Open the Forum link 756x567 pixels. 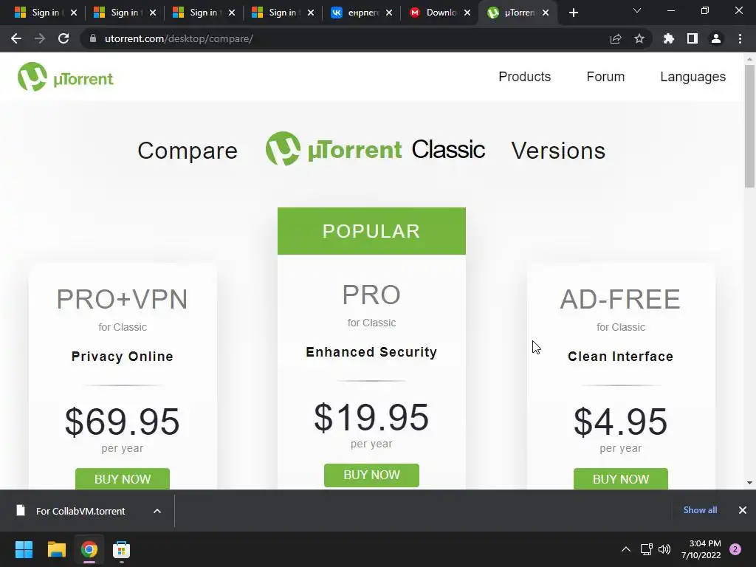click(605, 77)
